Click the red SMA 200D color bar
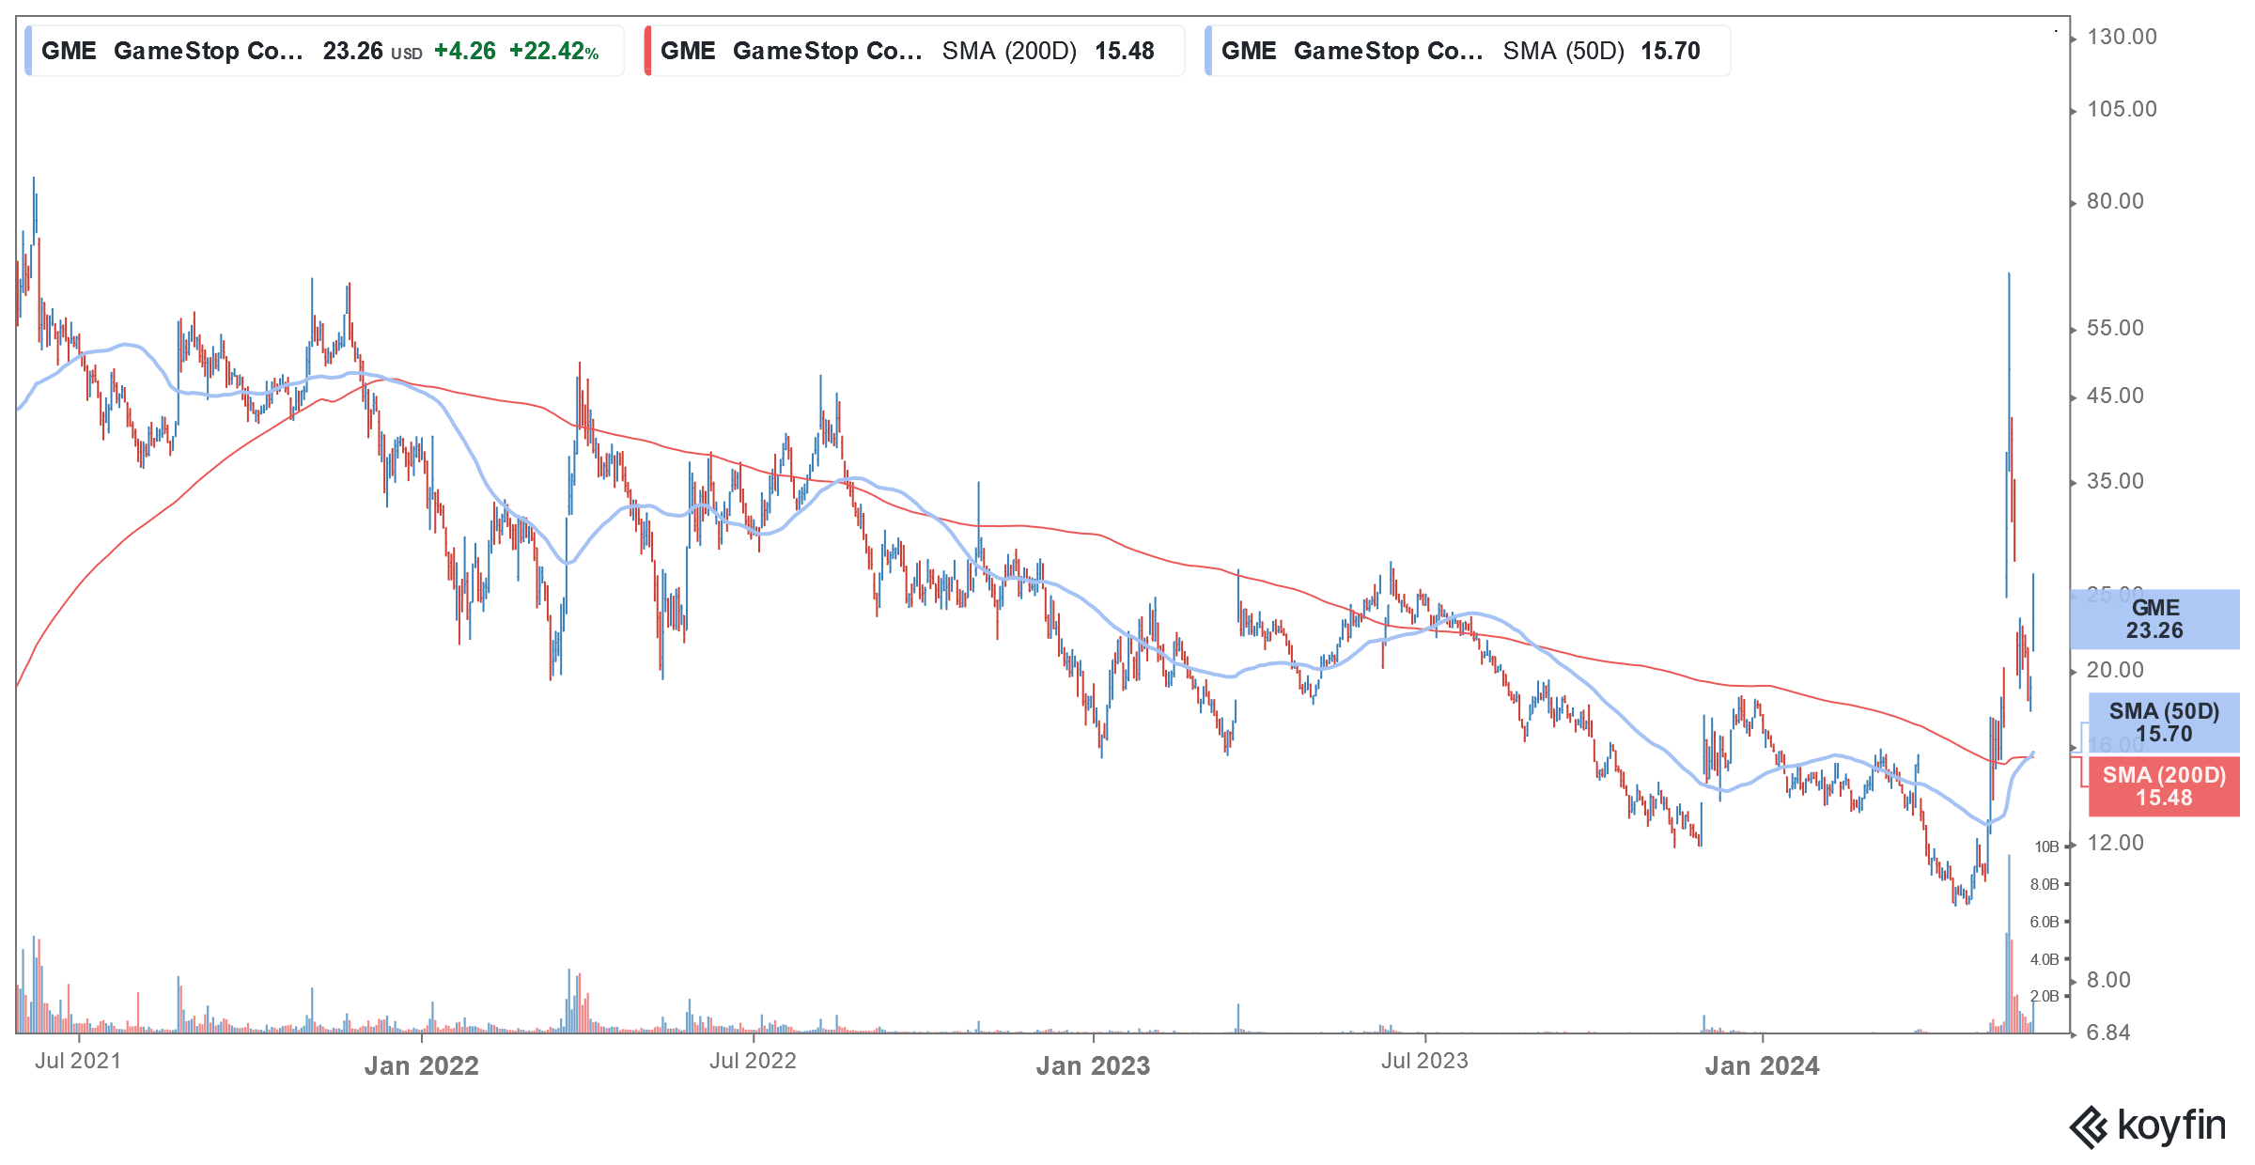Screen dimensions: 2255x1165 point(647,51)
